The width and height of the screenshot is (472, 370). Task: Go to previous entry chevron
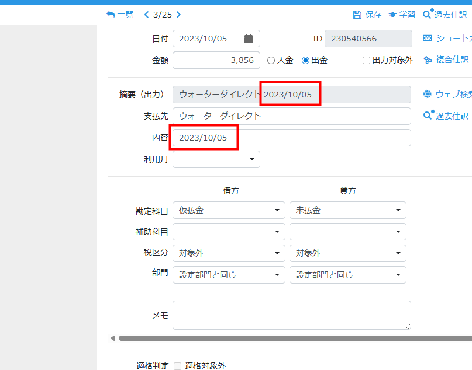[x=147, y=15]
